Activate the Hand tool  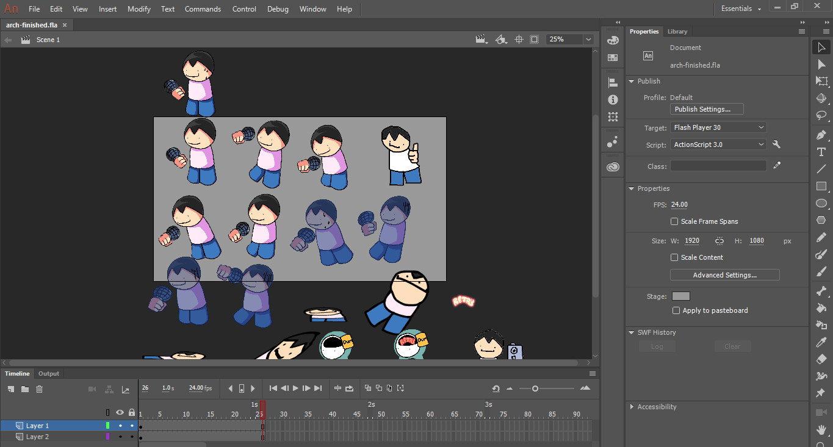coord(821,429)
